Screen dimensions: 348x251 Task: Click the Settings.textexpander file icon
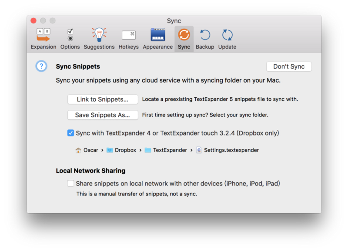click(199, 150)
